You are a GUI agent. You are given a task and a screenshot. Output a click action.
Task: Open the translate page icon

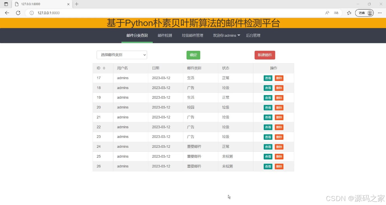(x=336, y=13)
